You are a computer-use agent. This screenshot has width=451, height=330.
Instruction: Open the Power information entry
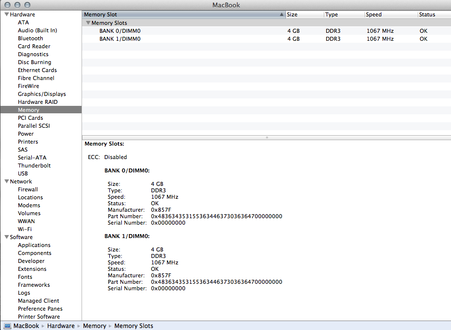[x=25, y=134]
